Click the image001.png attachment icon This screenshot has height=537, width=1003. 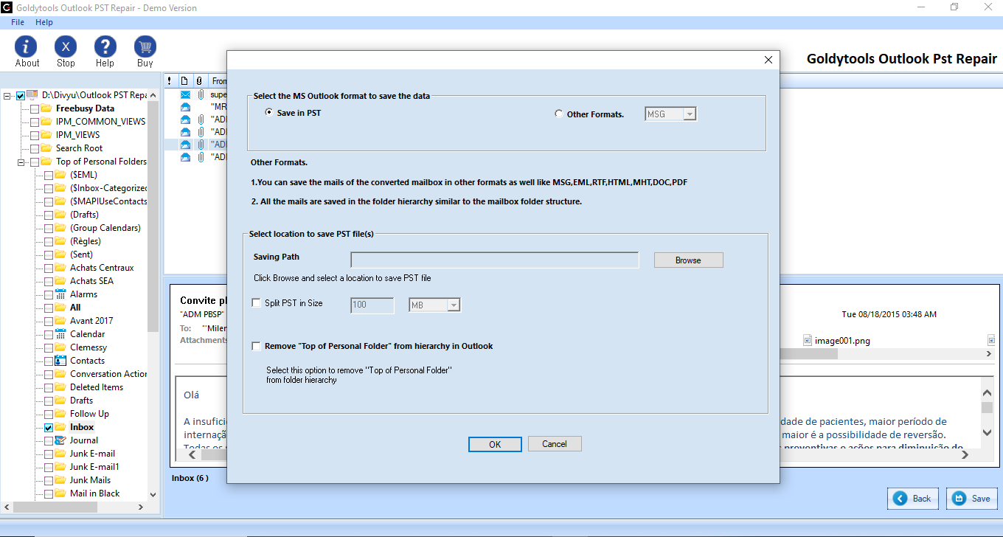[x=808, y=340]
